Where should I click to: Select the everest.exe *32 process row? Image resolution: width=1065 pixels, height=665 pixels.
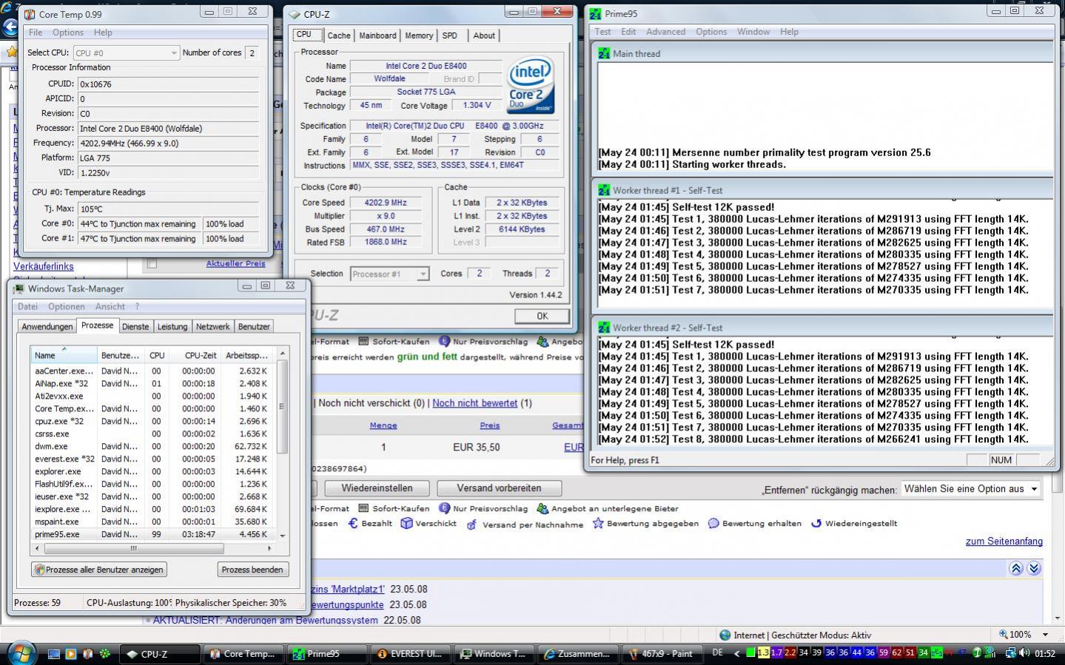tap(153, 459)
